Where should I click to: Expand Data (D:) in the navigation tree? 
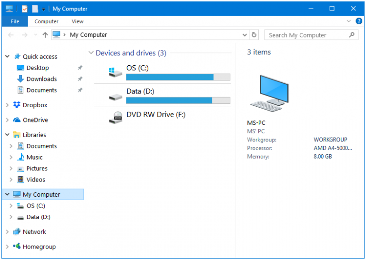pyautogui.click(x=11, y=217)
